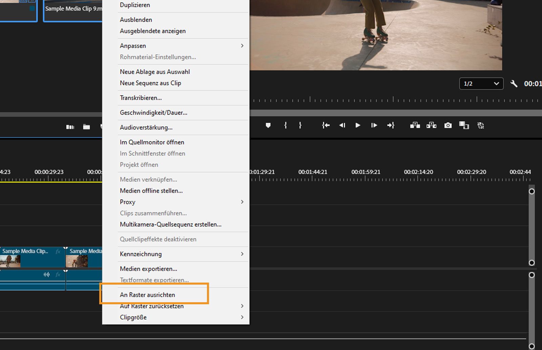Click the Step Forward one frame icon

[374, 125]
